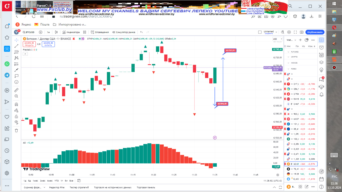The width and height of the screenshot is (342, 192).
Task: Choose a chart layout with the square icon
Action: tap(260, 32)
